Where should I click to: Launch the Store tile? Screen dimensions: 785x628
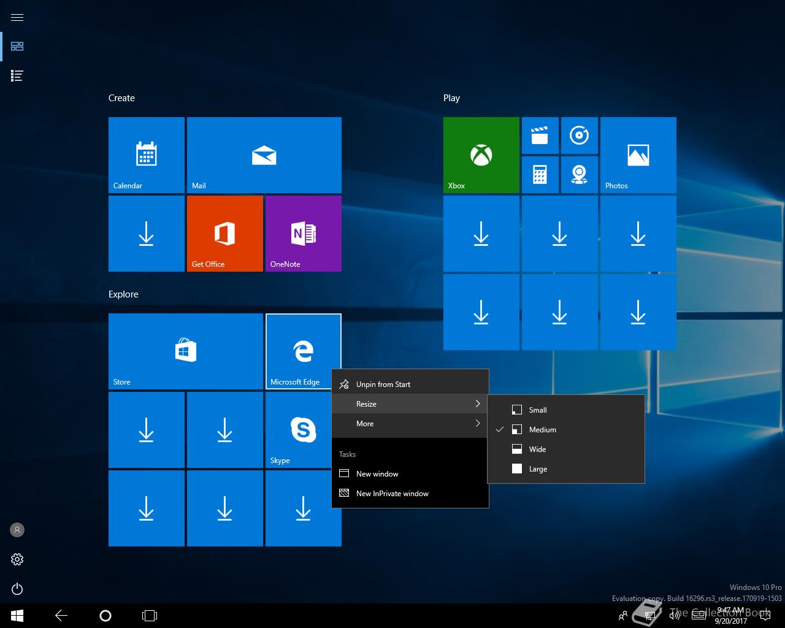click(186, 351)
